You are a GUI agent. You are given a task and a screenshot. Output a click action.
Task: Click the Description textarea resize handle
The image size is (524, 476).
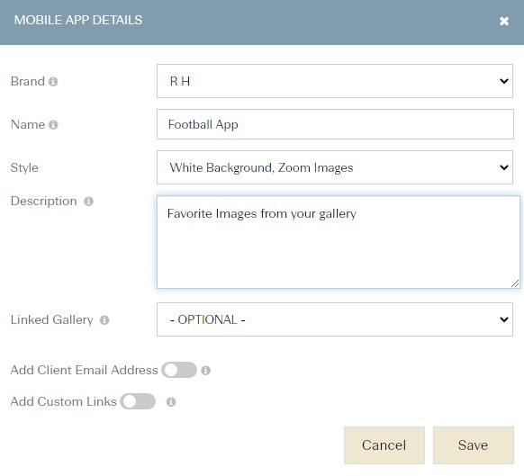pos(515,283)
